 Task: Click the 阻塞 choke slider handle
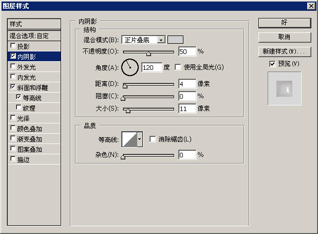[123, 98]
